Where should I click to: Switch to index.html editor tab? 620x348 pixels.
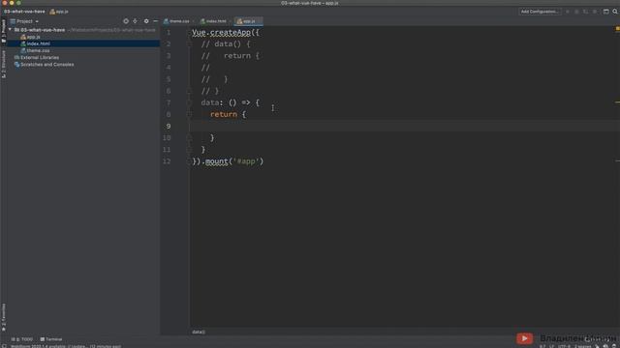[x=213, y=21]
